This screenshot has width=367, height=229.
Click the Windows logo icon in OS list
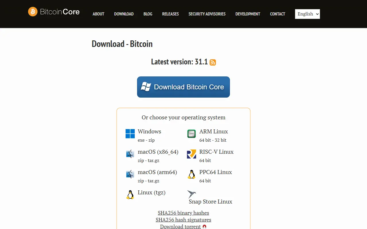(x=130, y=134)
